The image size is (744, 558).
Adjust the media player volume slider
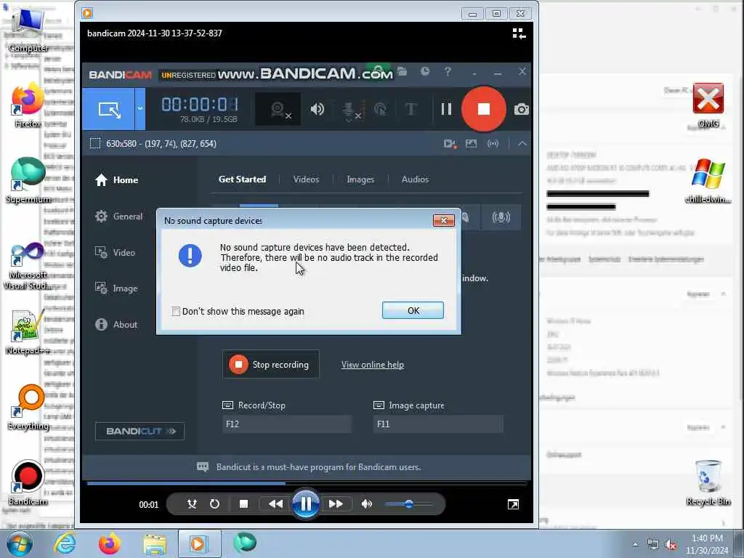click(x=409, y=504)
